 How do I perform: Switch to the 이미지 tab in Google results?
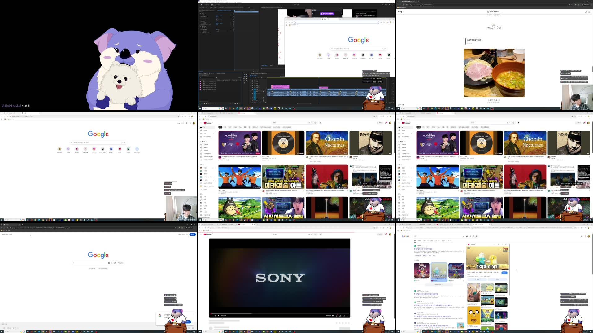tap(419, 241)
